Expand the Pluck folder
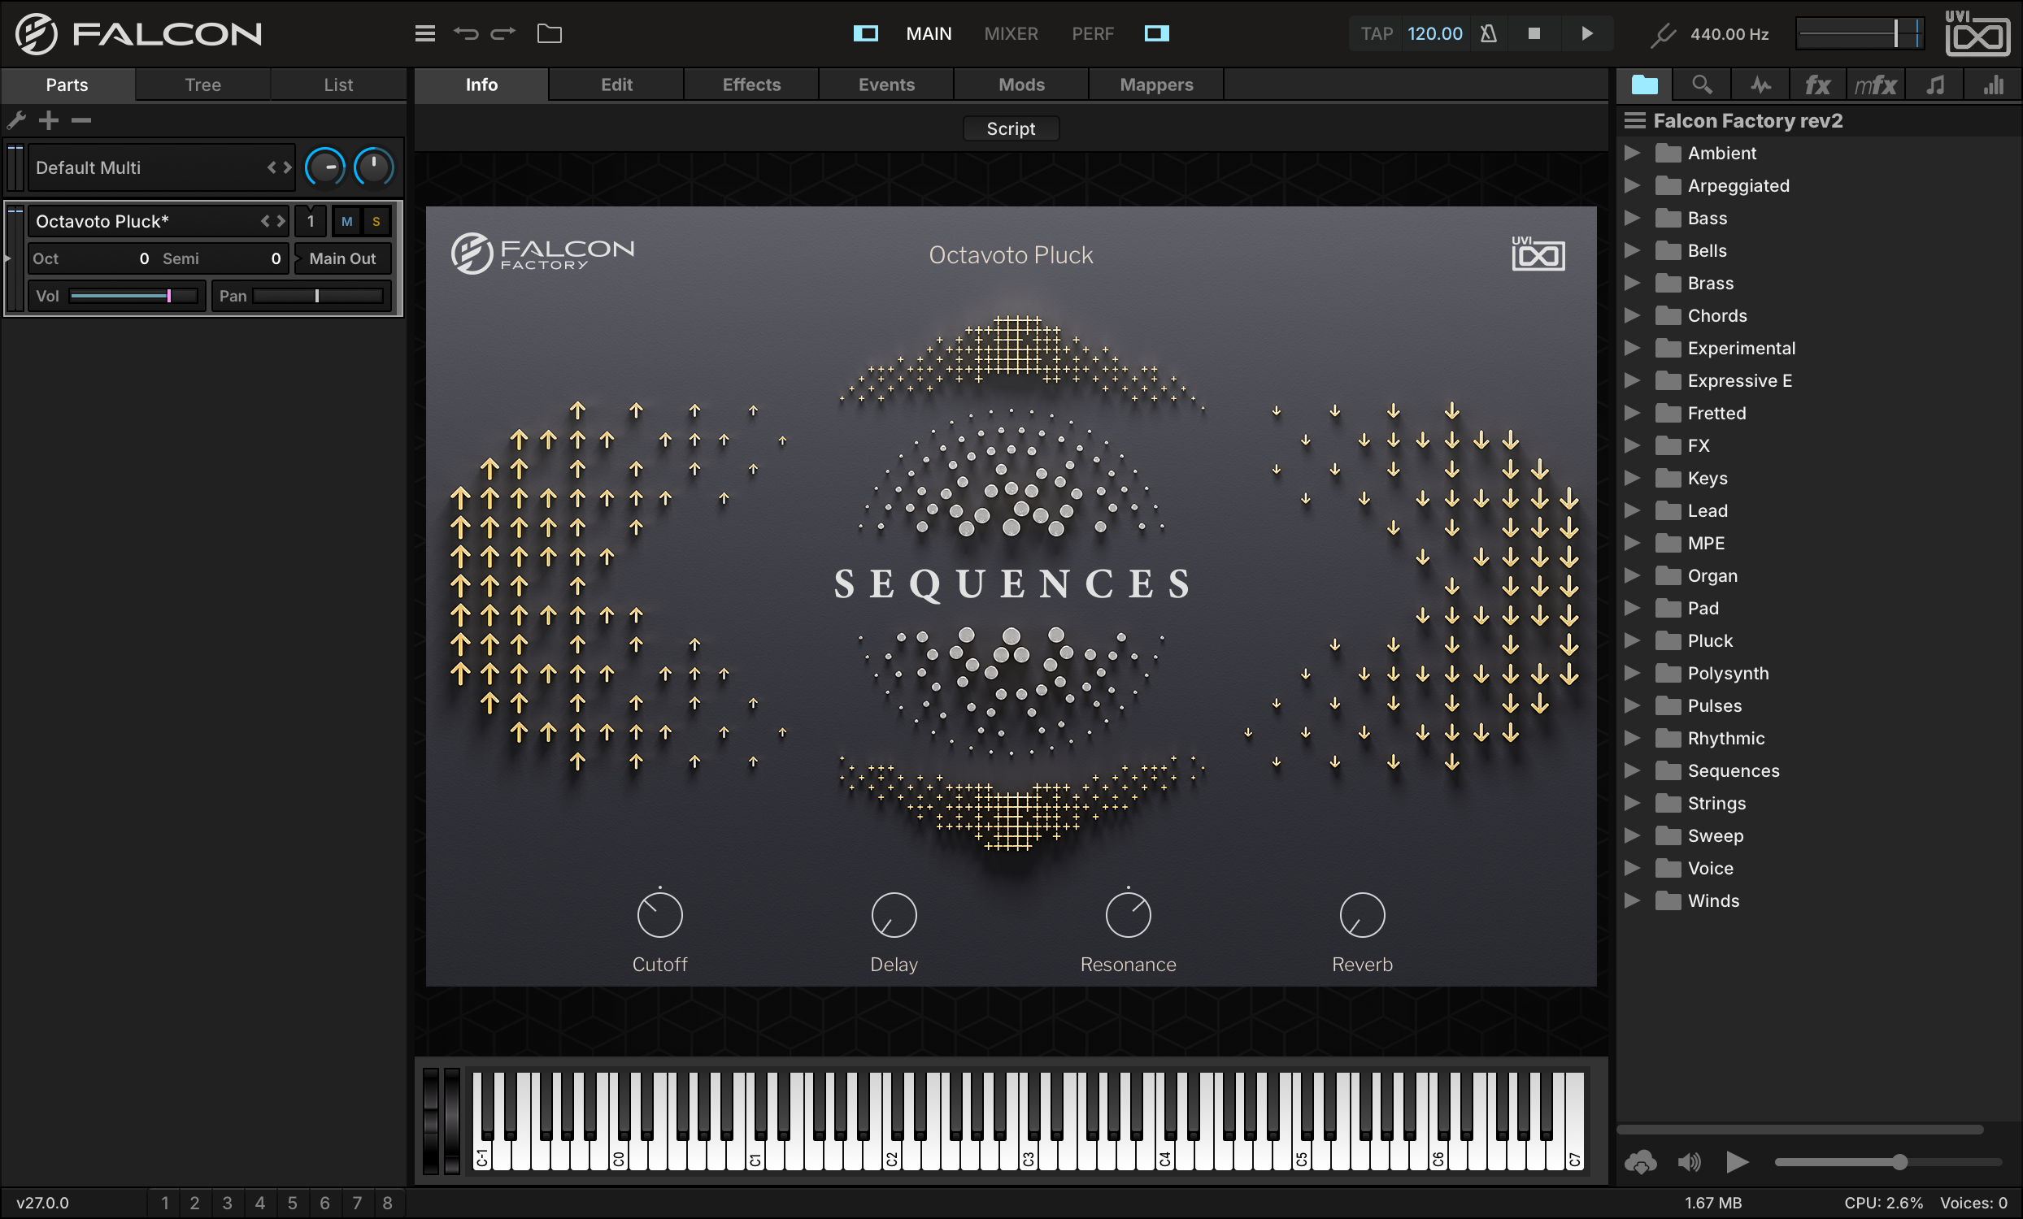2023x1219 pixels. click(x=1632, y=640)
